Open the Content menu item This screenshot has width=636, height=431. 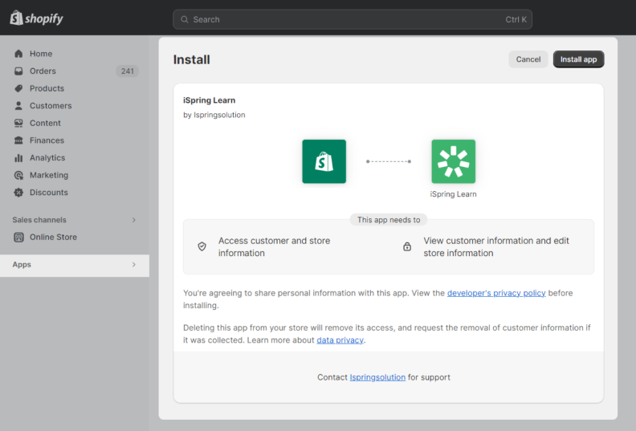45,123
